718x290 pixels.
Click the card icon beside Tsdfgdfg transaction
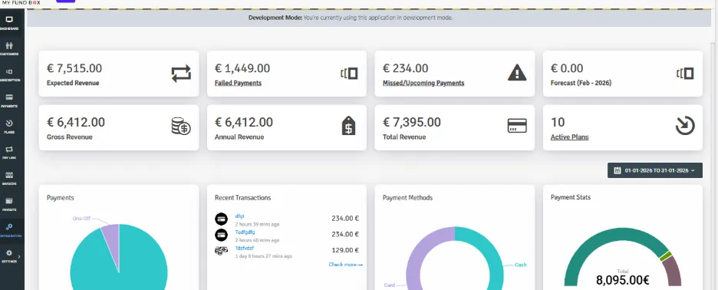pyautogui.click(x=221, y=235)
